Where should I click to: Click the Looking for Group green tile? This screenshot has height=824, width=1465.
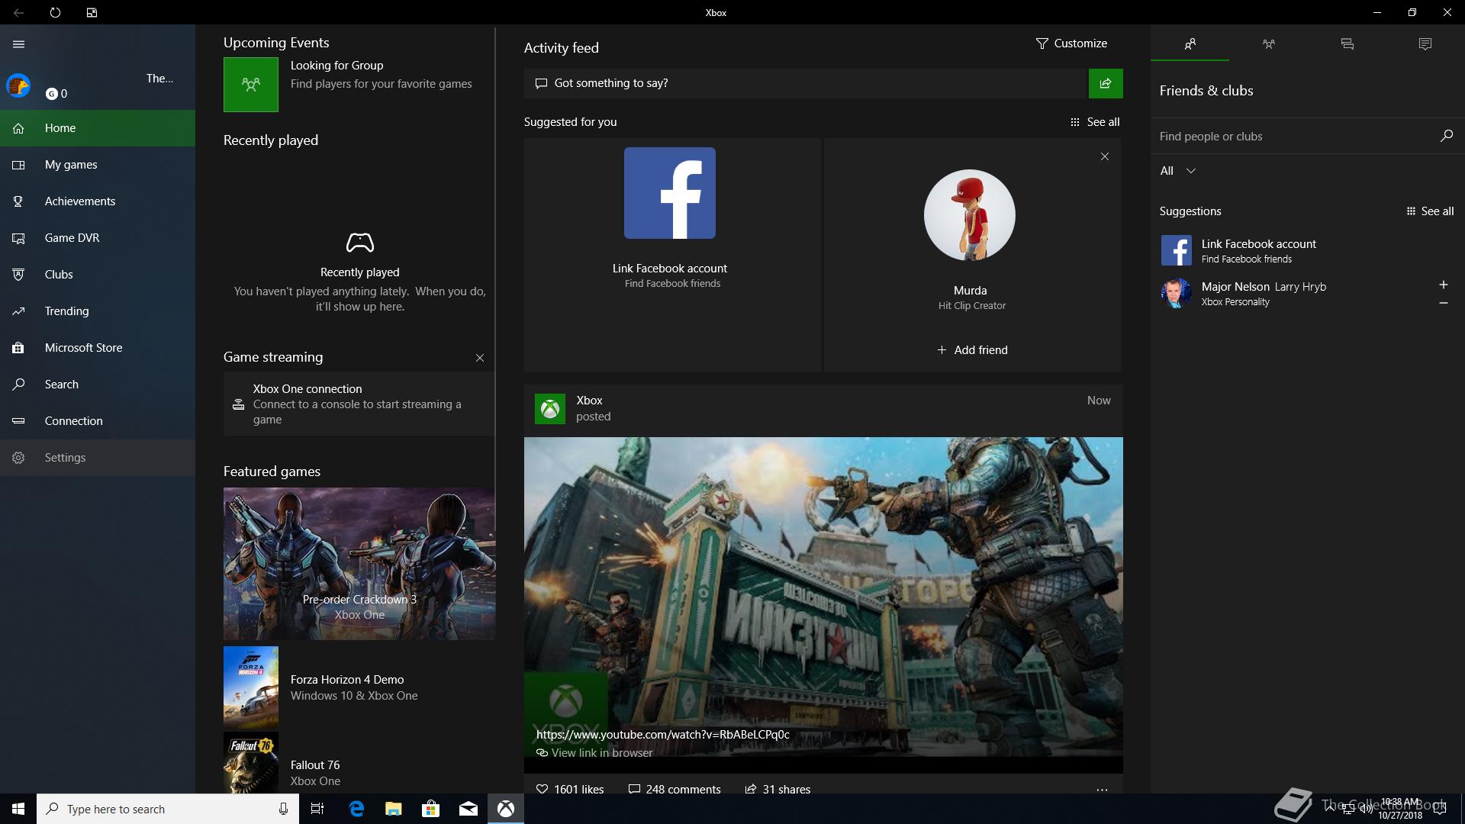tap(251, 85)
